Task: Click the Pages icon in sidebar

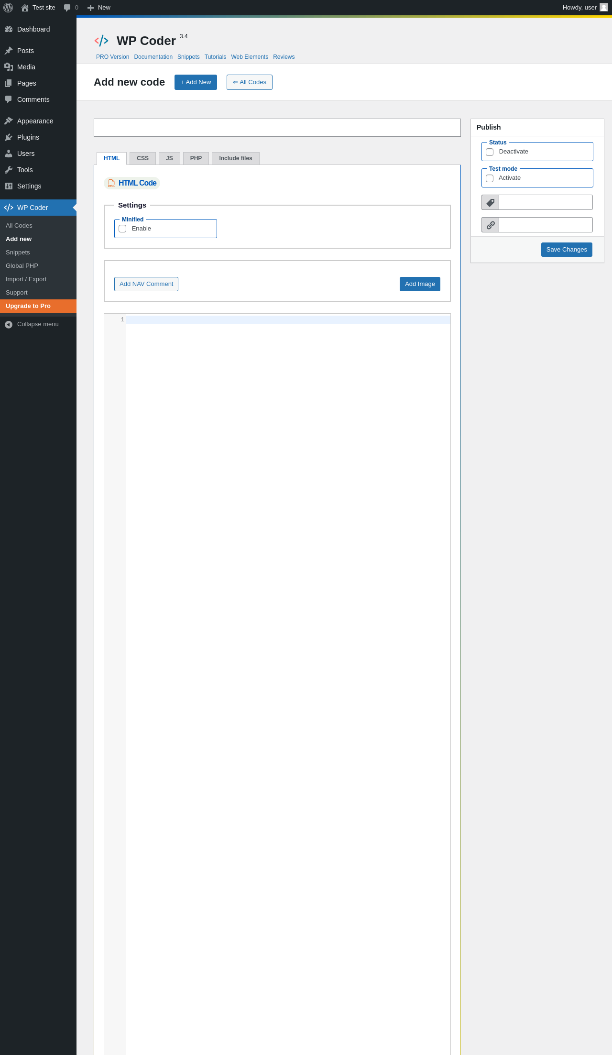Action: [9, 83]
